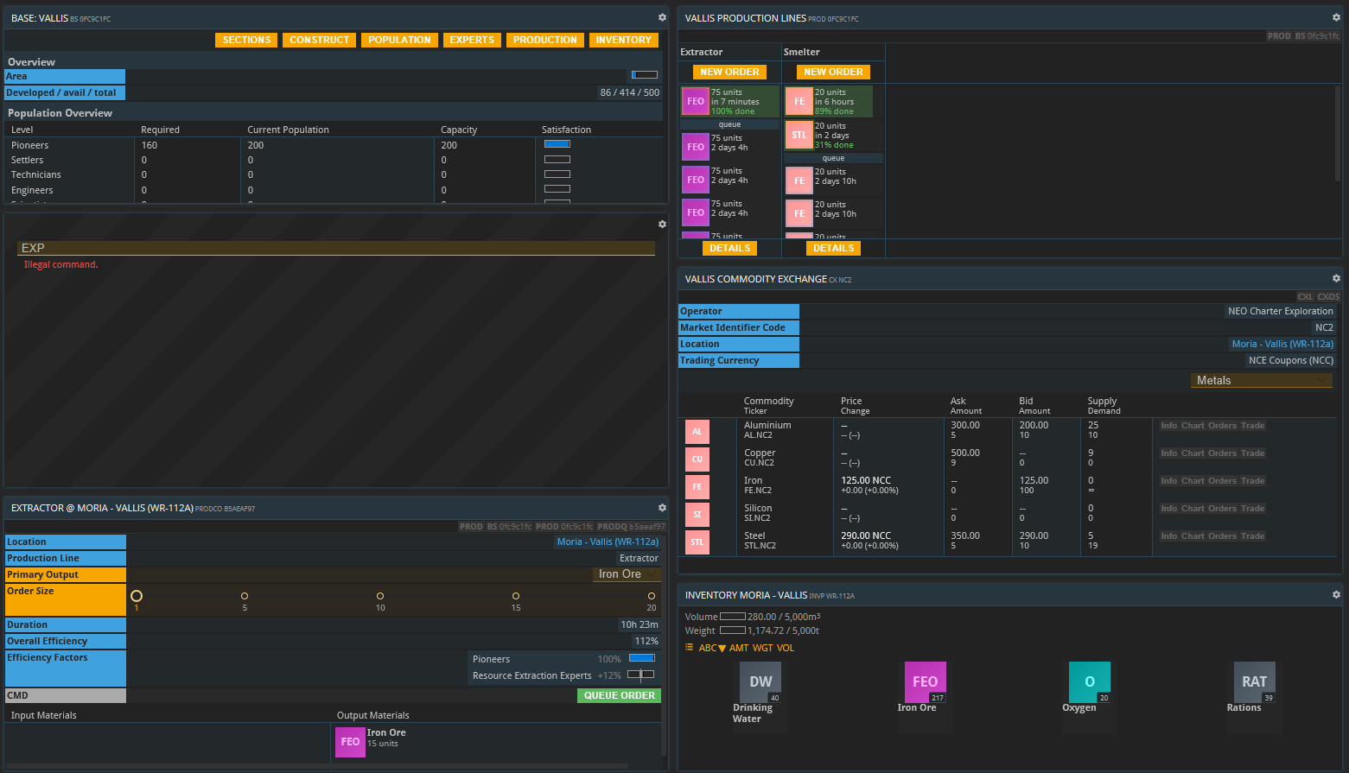This screenshot has height=773, width=1349.
Task: Select the Drinking Water DW inventory item
Action: pyautogui.click(x=760, y=681)
